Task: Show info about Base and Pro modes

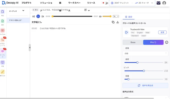Action: click(166, 42)
